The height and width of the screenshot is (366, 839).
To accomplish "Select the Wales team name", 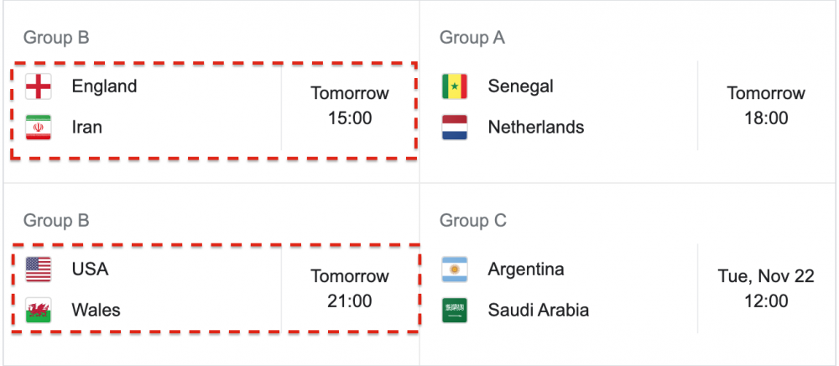I will [96, 311].
